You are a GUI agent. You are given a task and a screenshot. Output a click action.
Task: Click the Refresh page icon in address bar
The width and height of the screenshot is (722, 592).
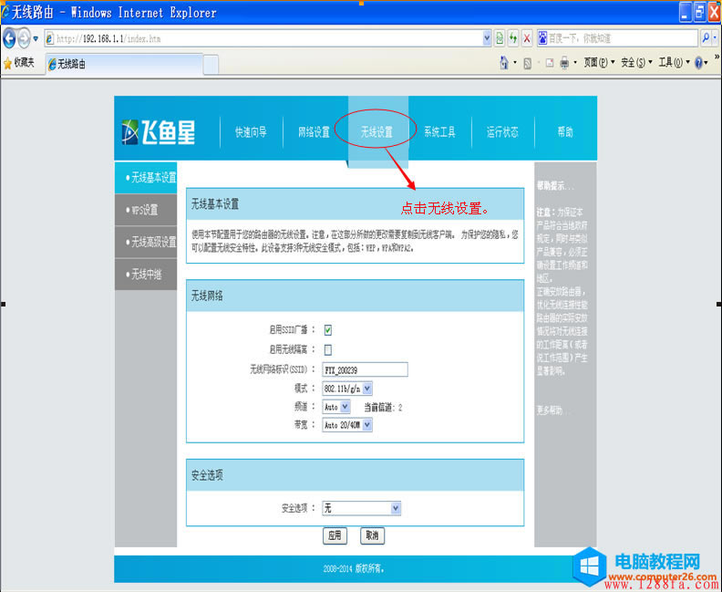click(513, 38)
